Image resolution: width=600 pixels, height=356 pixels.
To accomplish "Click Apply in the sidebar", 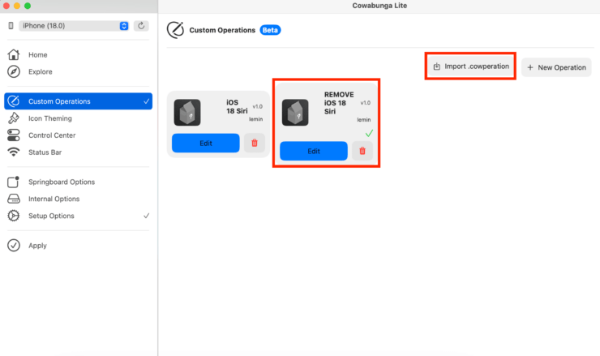I will tap(78, 246).
